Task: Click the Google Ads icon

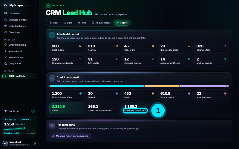Action: tap(6, 63)
